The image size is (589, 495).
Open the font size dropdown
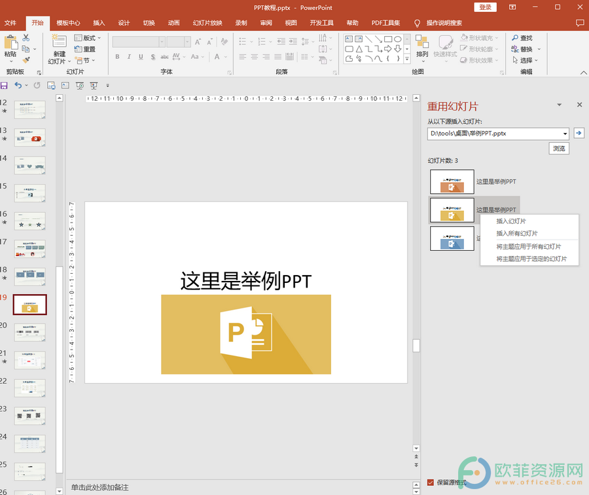click(x=187, y=41)
